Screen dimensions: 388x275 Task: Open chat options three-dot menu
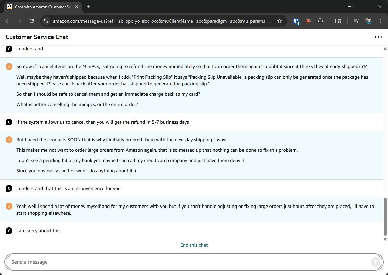point(378,37)
